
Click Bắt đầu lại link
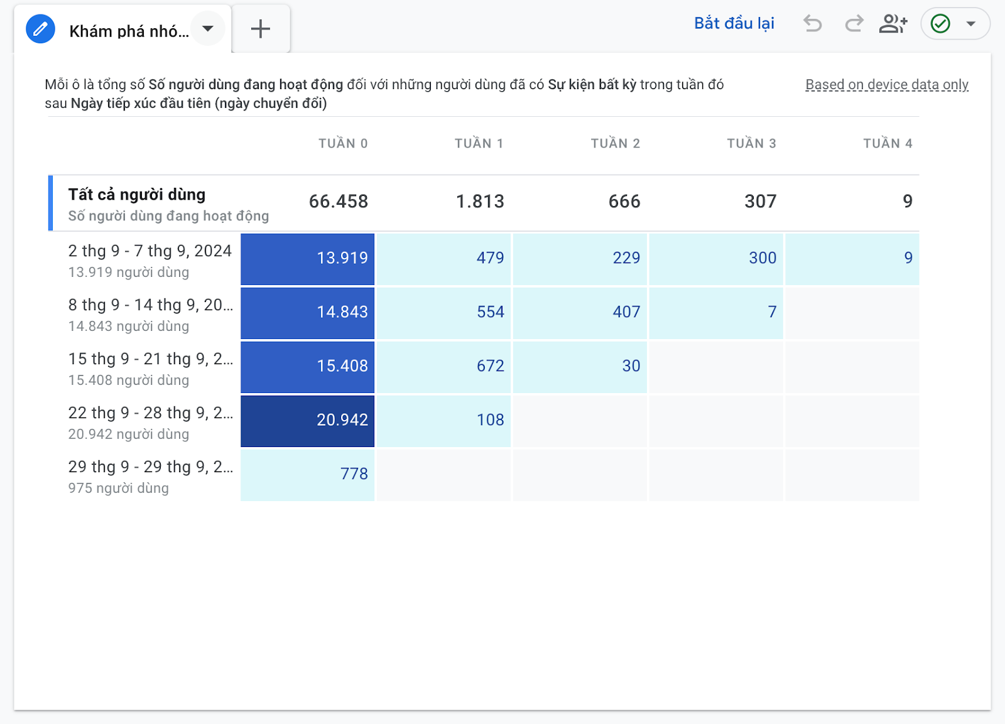[x=734, y=24]
